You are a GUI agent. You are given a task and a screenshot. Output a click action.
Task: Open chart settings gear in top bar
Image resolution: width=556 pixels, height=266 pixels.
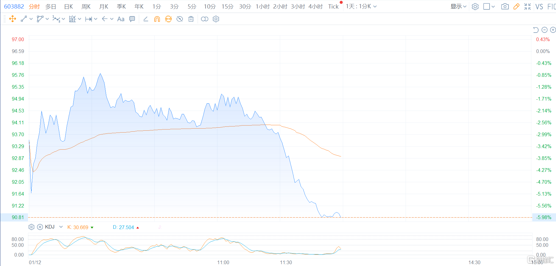coord(475,6)
